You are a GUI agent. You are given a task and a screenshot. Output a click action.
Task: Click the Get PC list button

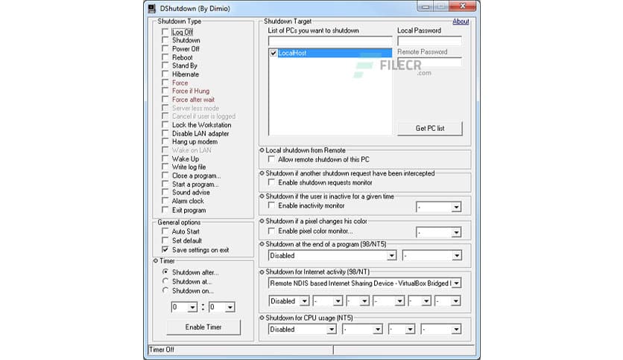(x=430, y=129)
